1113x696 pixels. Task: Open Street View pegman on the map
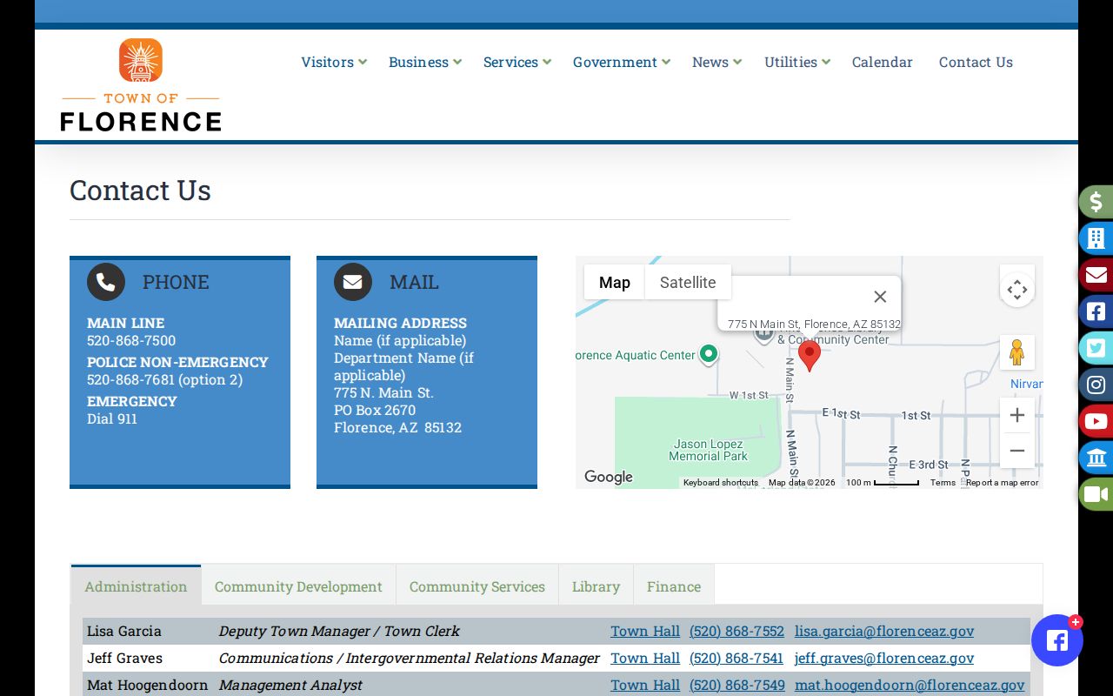1017,352
